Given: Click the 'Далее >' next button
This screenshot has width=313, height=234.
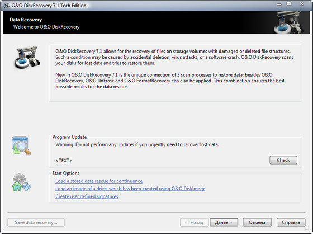Looking at the screenshot, I should 224,222.
